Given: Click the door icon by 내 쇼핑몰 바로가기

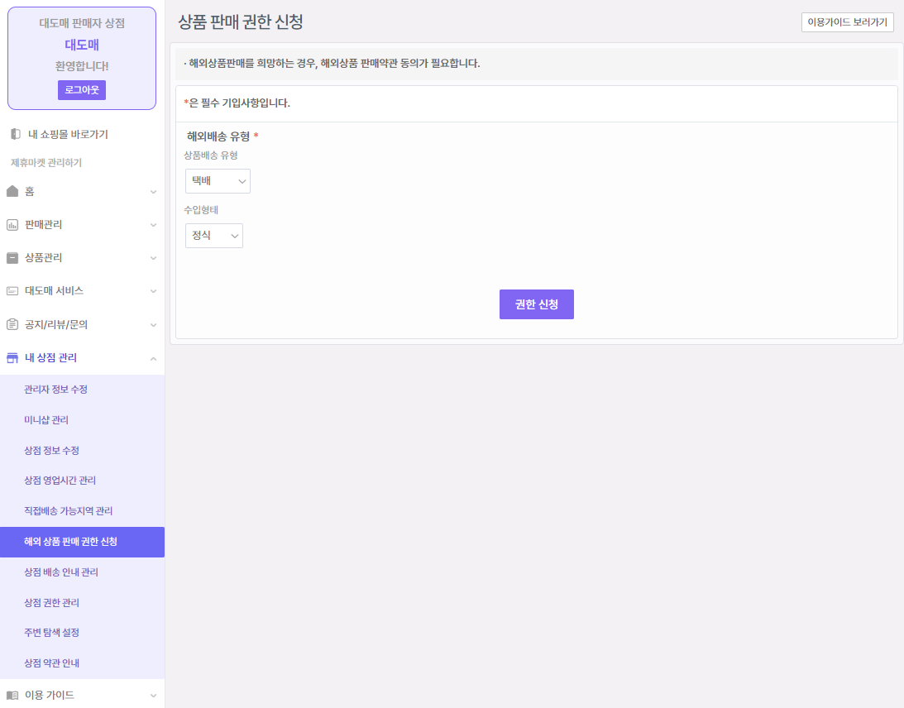Looking at the screenshot, I should click(15, 134).
